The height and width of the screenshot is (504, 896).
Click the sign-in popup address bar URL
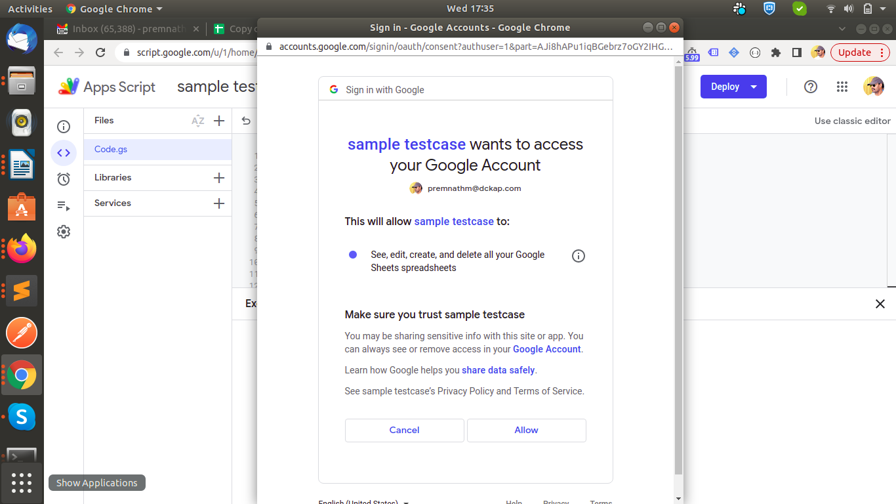[476, 47]
